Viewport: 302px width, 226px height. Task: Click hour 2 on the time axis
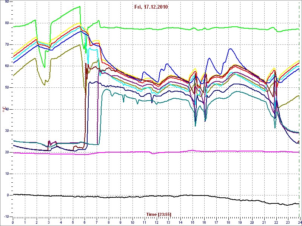click(37, 222)
